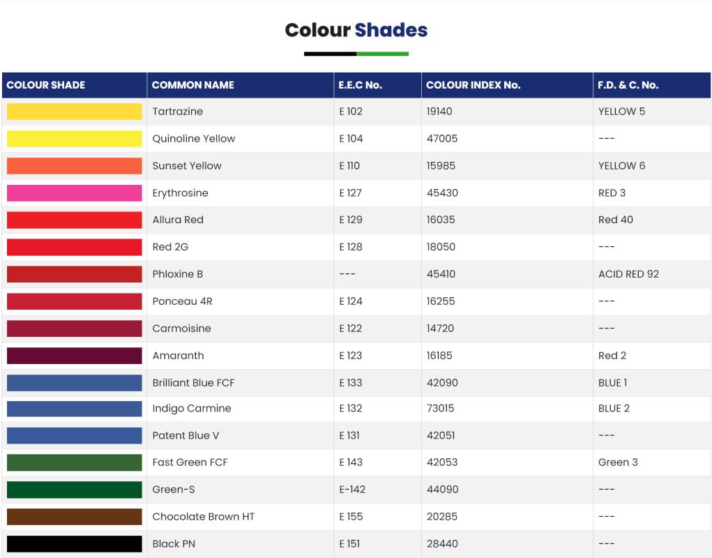Select the E 133 code for Brilliant Blue
The width and height of the screenshot is (712, 558).
tap(351, 383)
